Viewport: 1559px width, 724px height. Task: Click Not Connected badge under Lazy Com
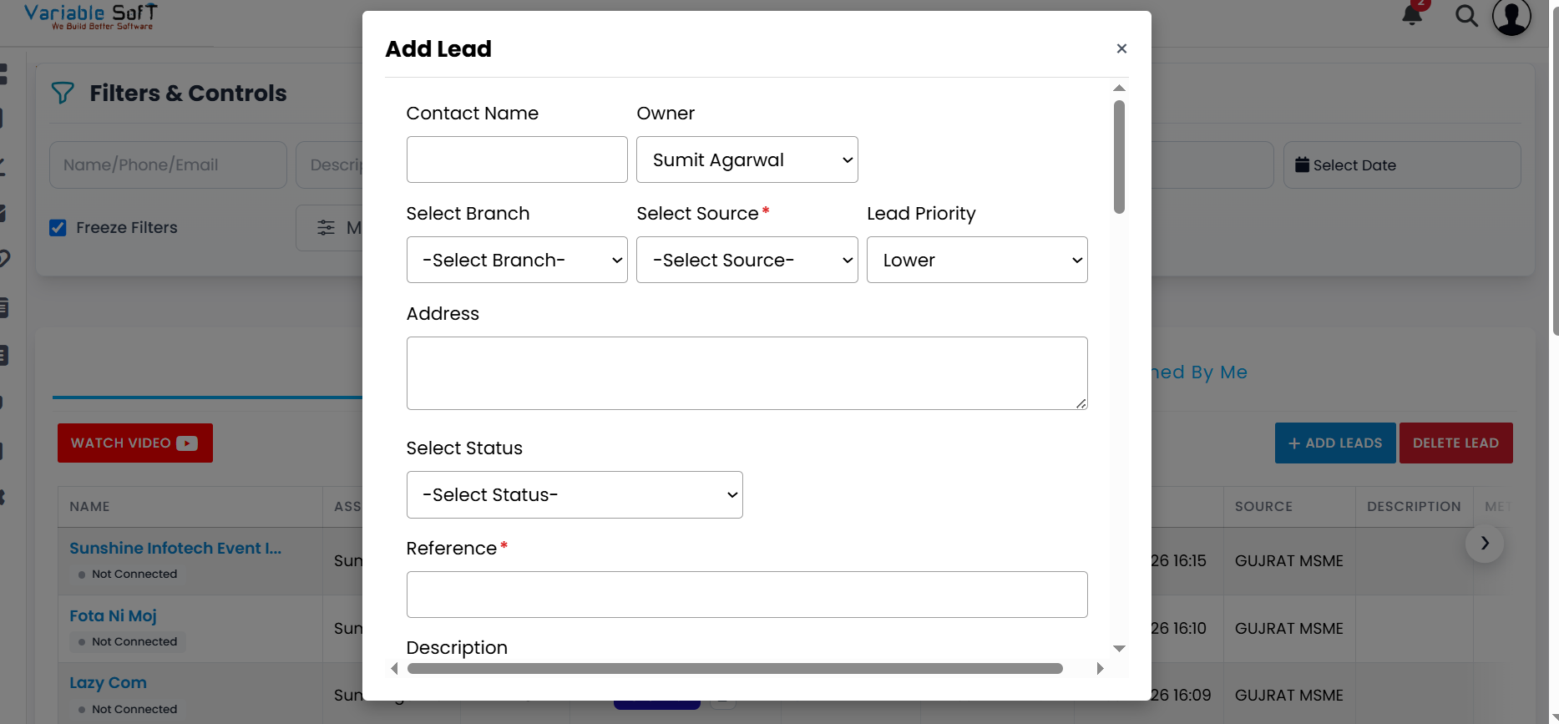(x=128, y=709)
